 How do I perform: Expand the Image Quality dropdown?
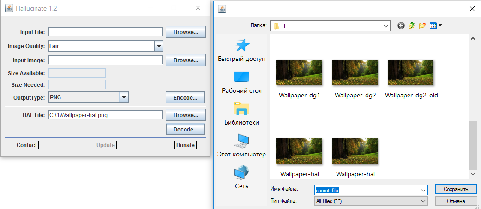tap(158, 46)
